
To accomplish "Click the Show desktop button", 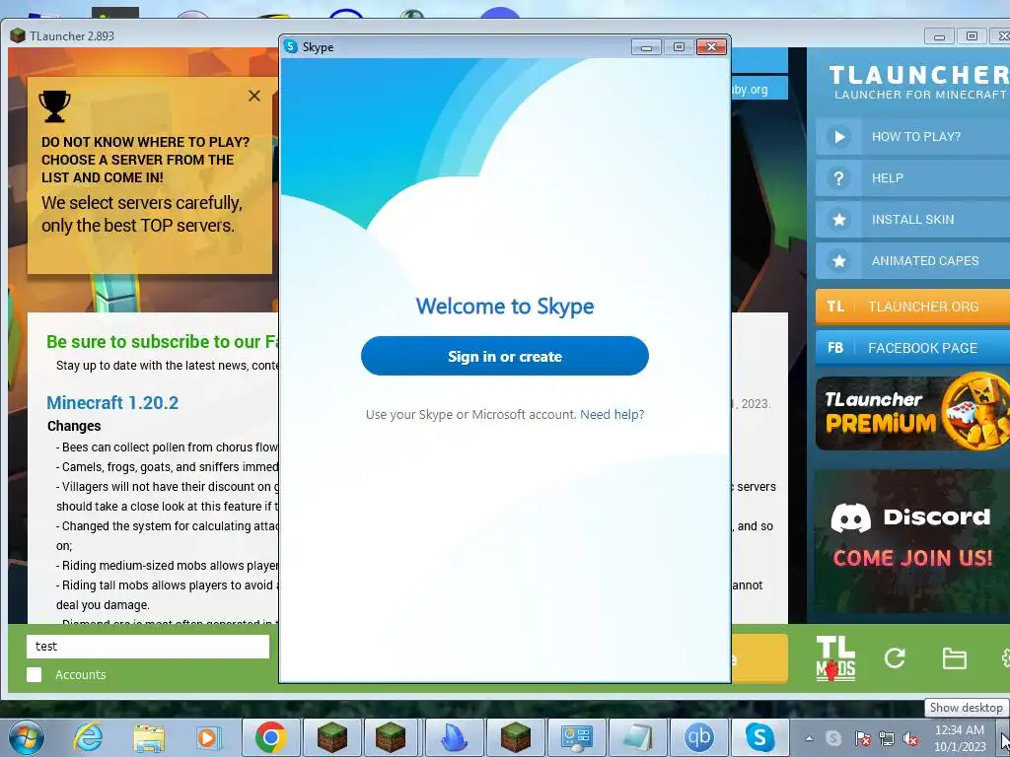I will [x=1004, y=737].
